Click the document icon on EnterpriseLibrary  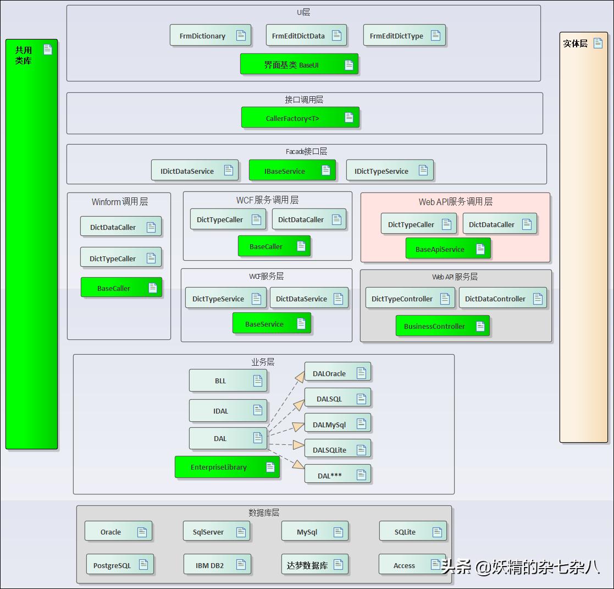[269, 466]
